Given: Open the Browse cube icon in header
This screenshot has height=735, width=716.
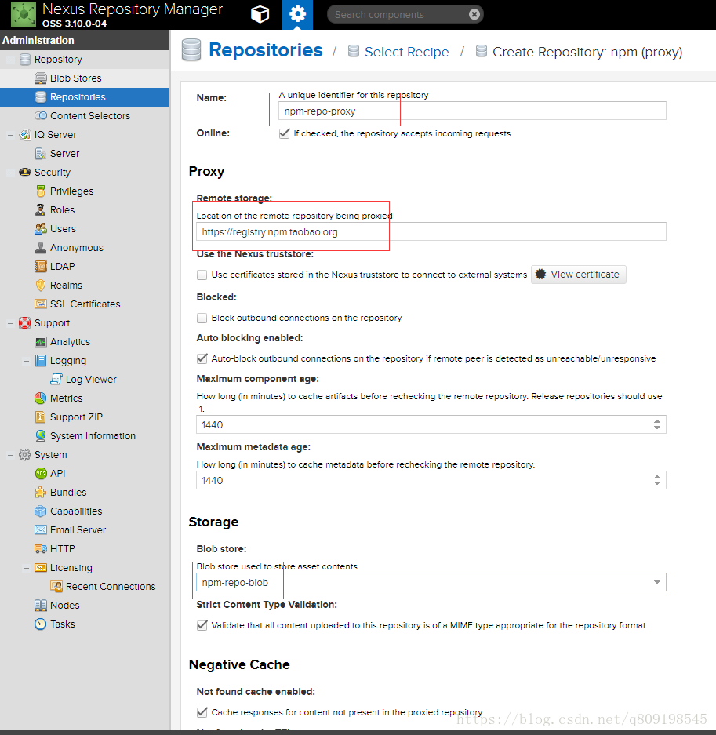Looking at the screenshot, I should [x=260, y=15].
